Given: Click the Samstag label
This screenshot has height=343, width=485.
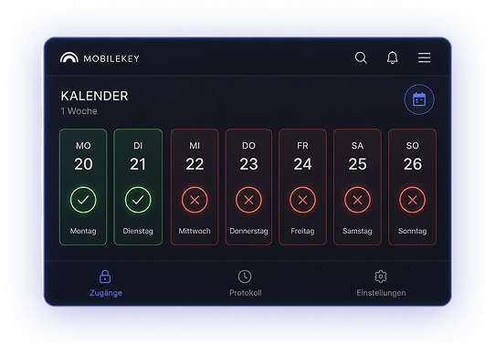Looking at the screenshot, I should click(357, 231).
